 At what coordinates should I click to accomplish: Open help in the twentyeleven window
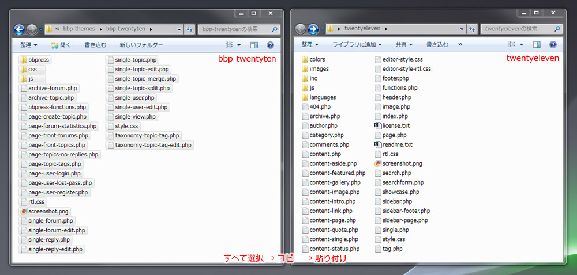(x=552, y=44)
